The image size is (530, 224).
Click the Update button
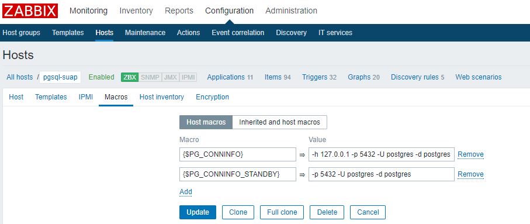[198, 212]
